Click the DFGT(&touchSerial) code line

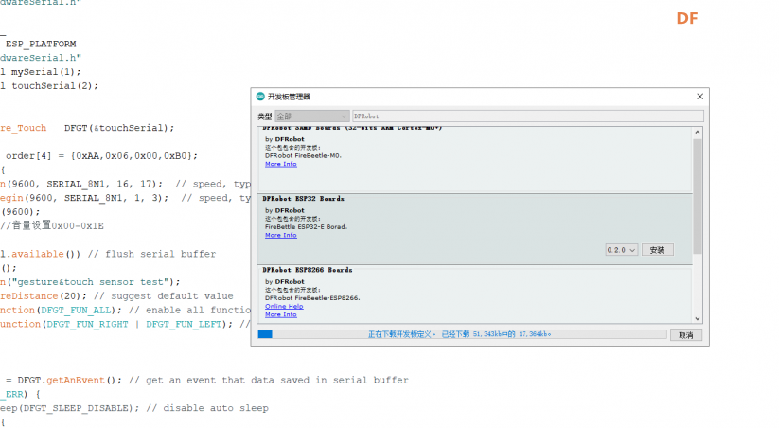click(x=87, y=128)
